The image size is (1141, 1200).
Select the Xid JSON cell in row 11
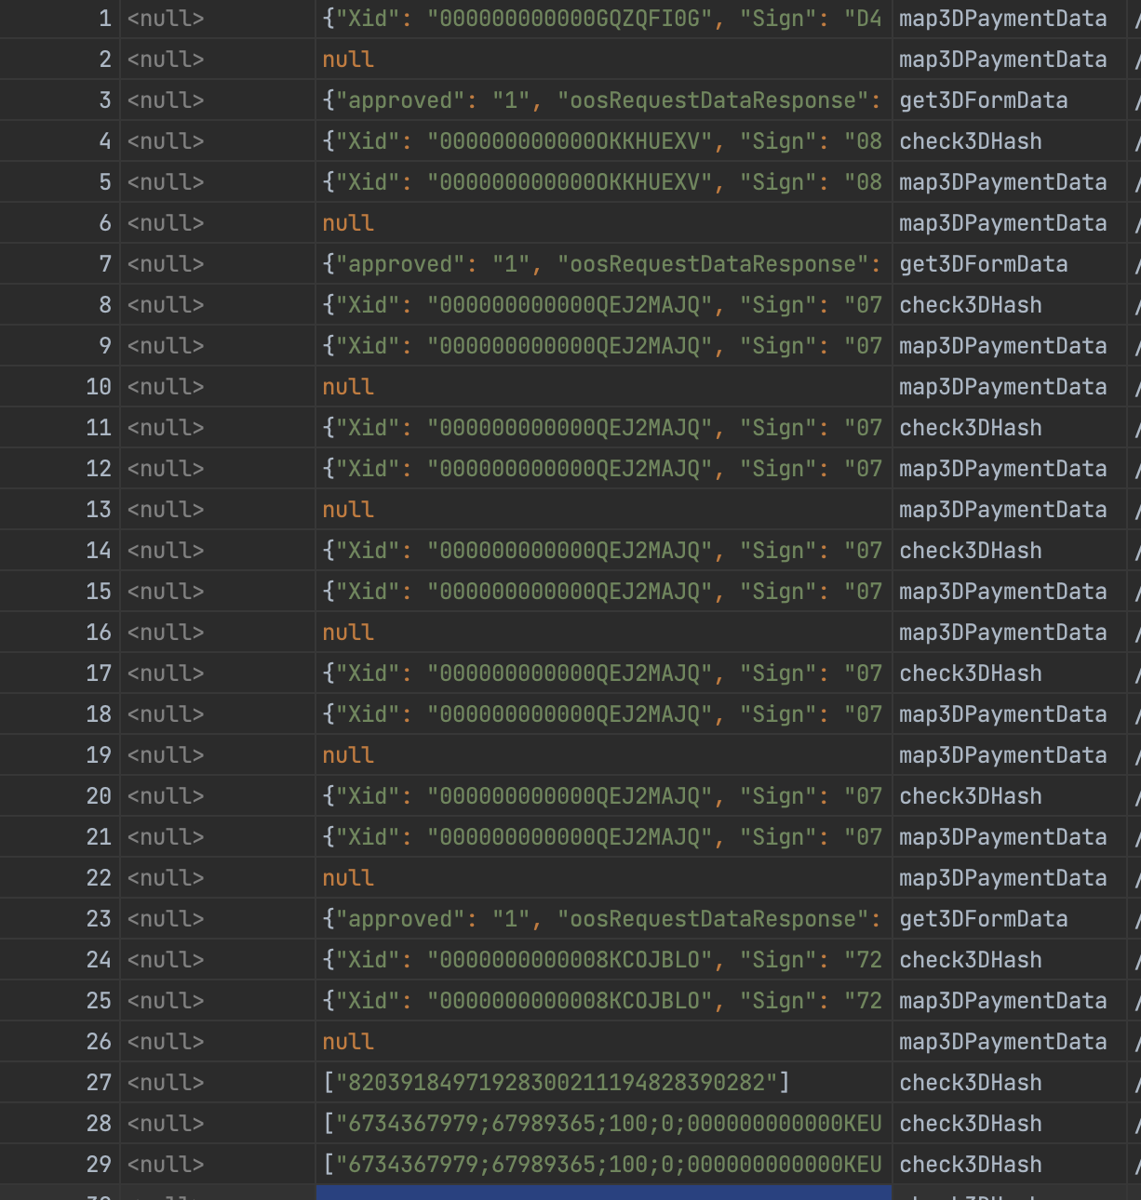click(602, 428)
